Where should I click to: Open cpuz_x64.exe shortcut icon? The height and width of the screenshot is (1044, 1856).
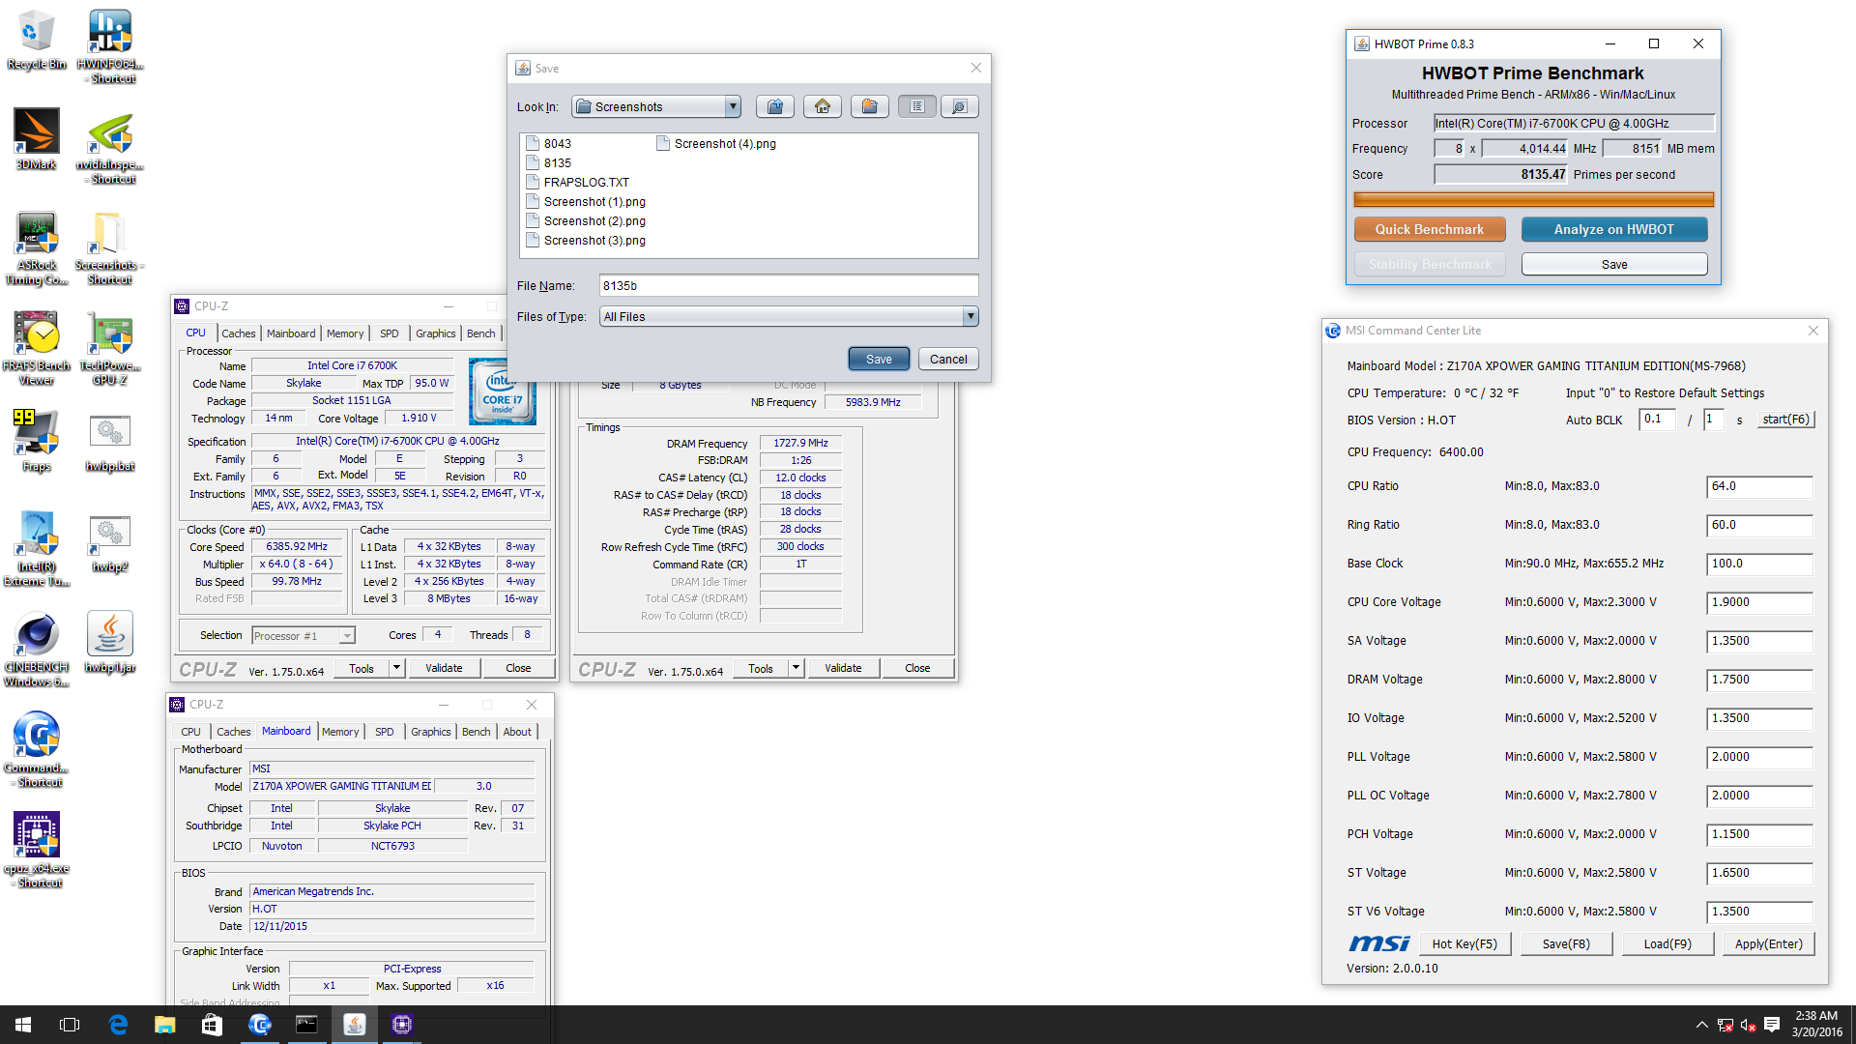[x=37, y=850]
